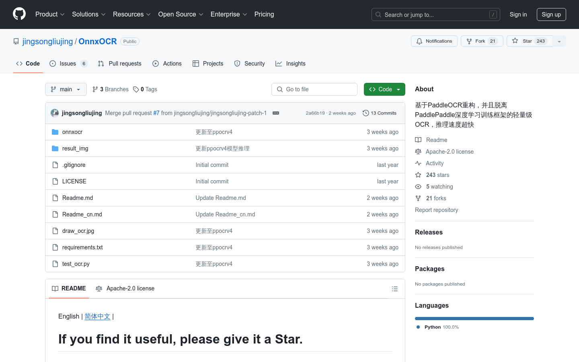Click the onnxocr folder icon
Viewport: 579px width, 362px height.
[x=55, y=132]
